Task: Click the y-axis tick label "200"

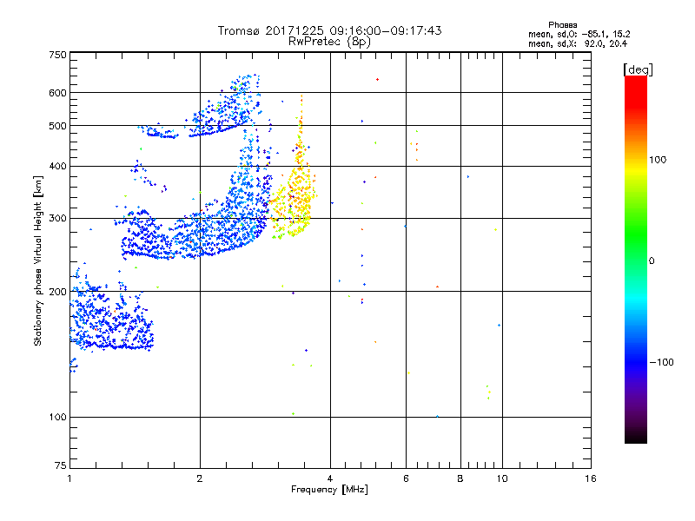Action: point(57,292)
